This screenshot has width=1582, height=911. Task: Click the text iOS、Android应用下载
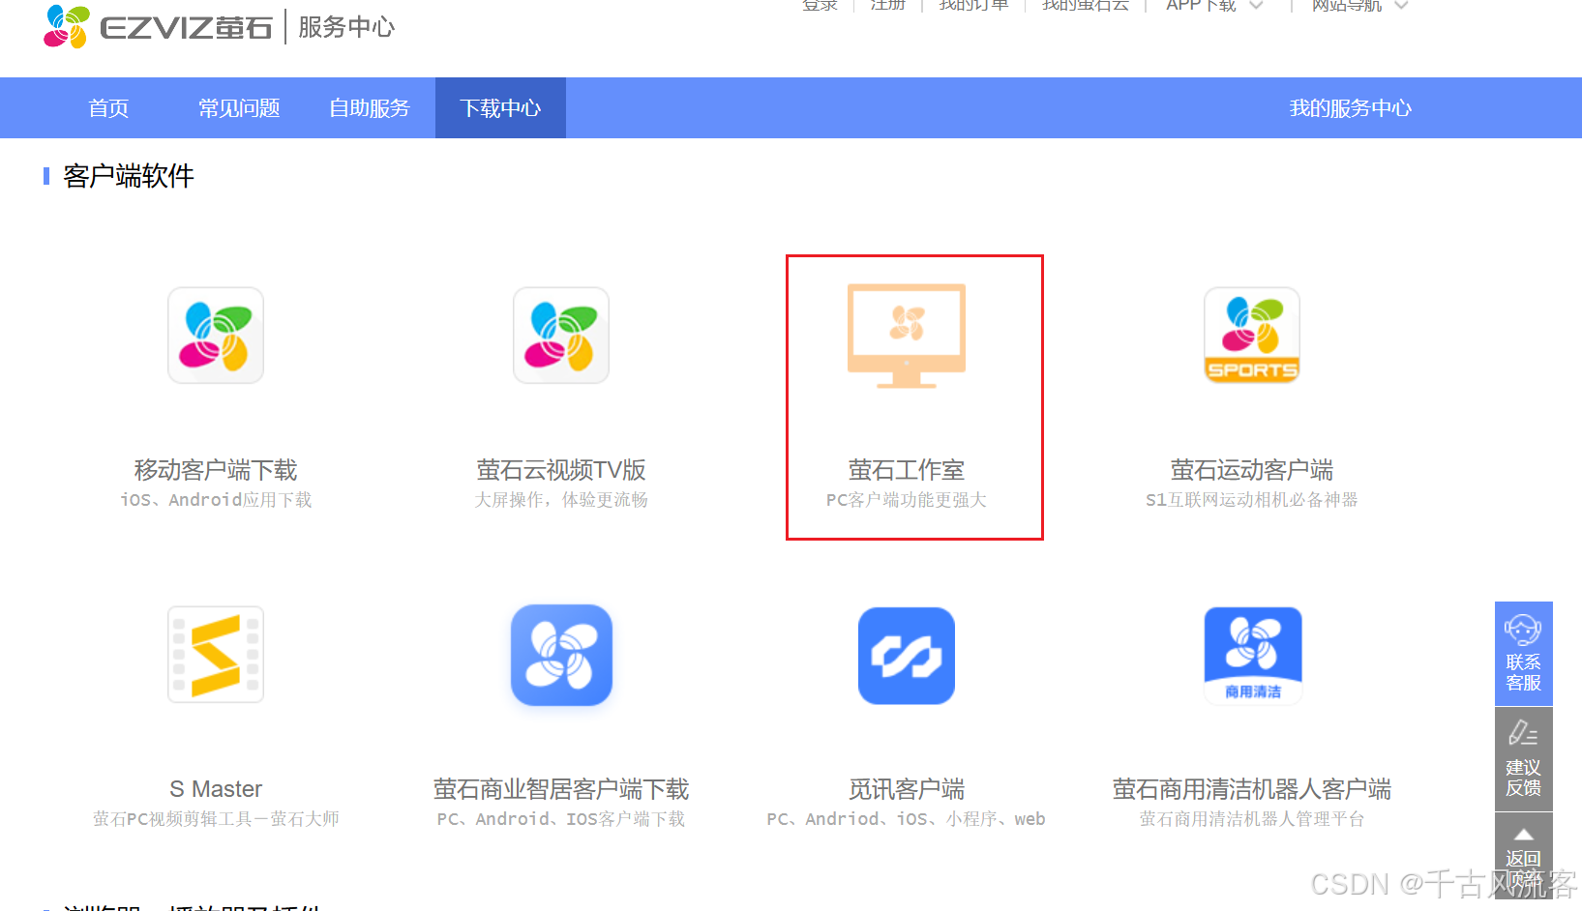coord(216,500)
